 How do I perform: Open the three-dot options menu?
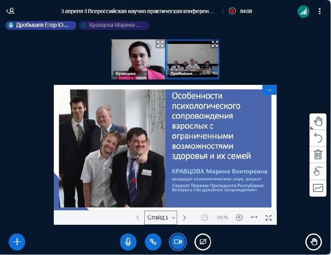pyautogui.click(x=319, y=11)
